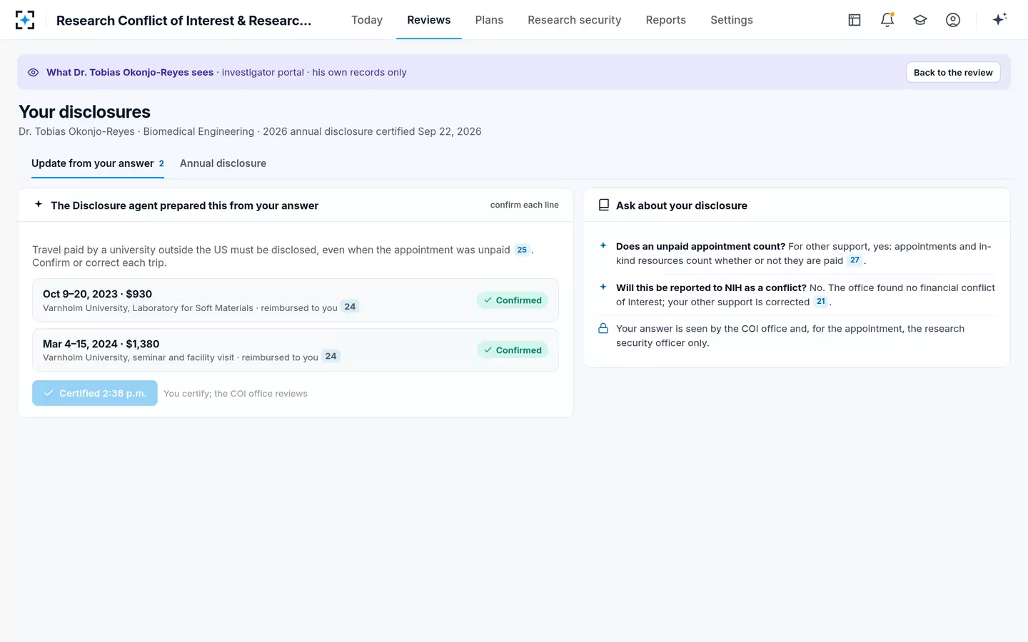Click 'What Dr. Tobias Okonjo-Reyes sees' text
The height and width of the screenshot is (642, 1028).
click(130, 72)
